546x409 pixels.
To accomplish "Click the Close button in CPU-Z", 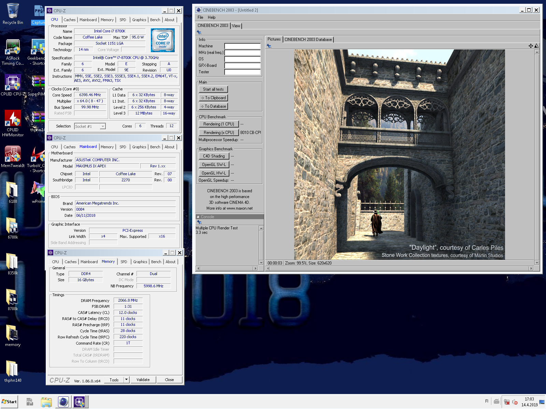I will point(169,380).
